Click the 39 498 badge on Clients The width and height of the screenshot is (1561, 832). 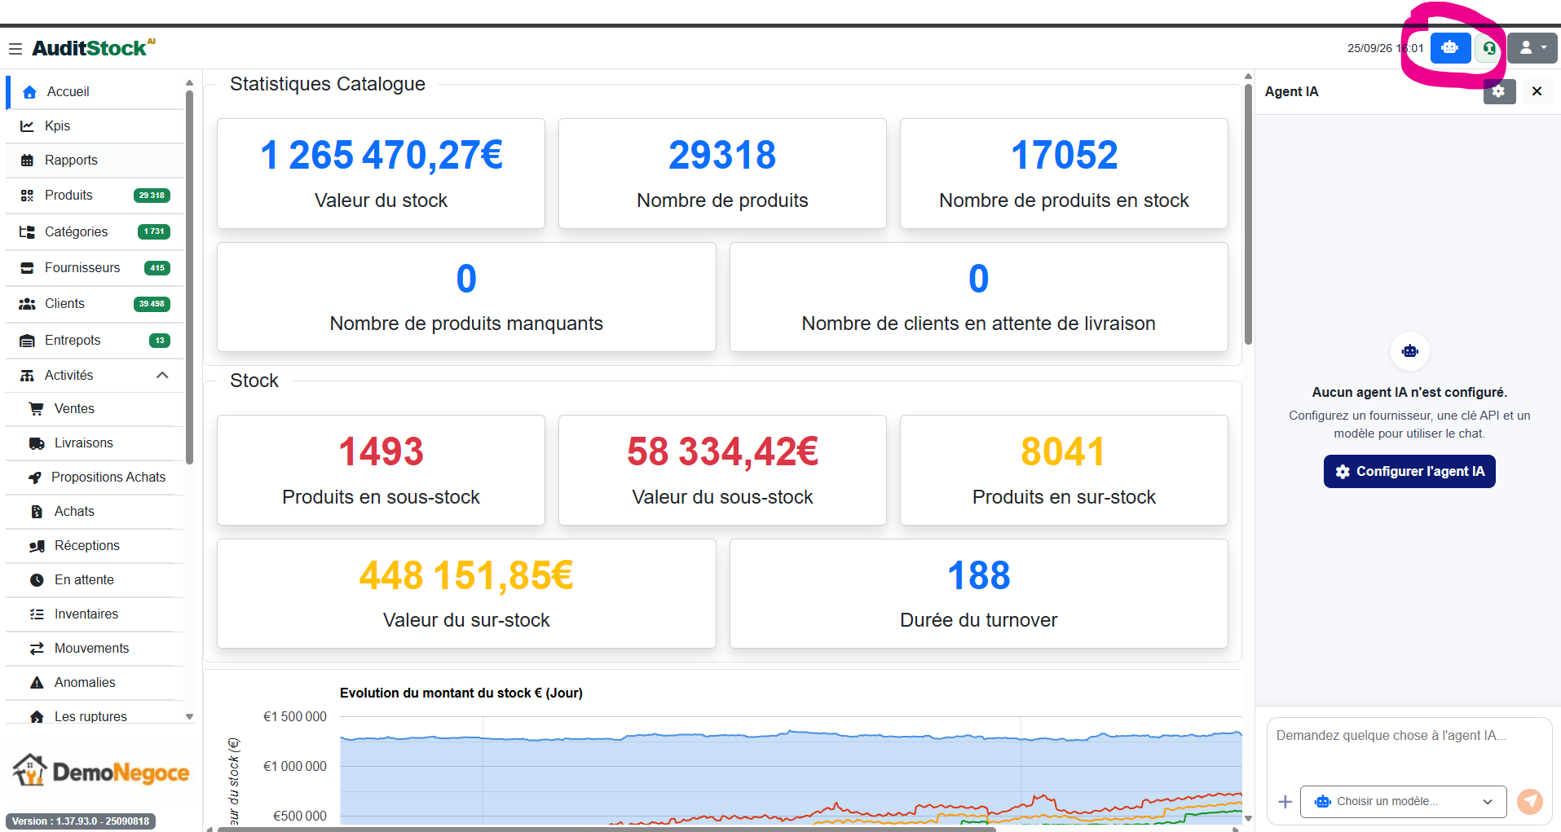[x=152, y=304]
